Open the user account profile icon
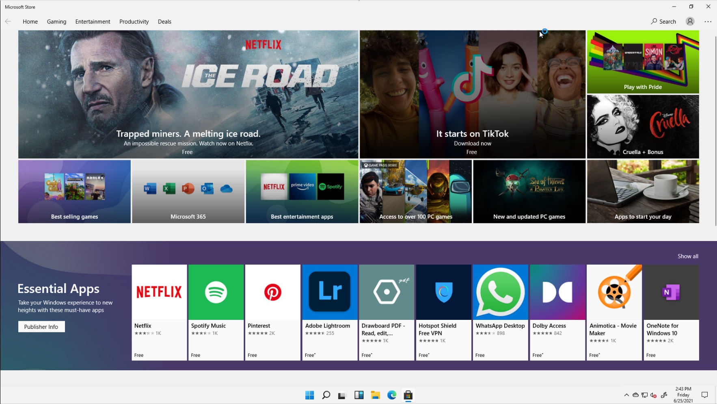The width and height of the screenshot is (717, 404). click(690, 22)
